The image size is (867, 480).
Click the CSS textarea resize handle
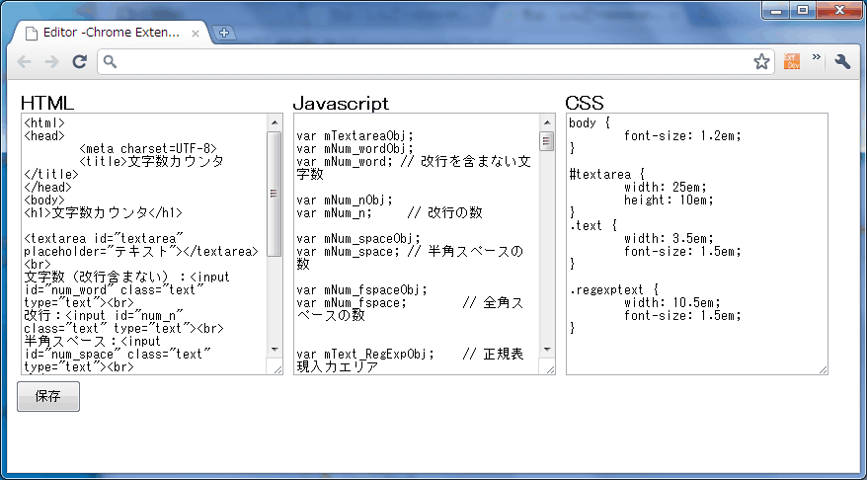pyautogui.click(x=822, y=369)
